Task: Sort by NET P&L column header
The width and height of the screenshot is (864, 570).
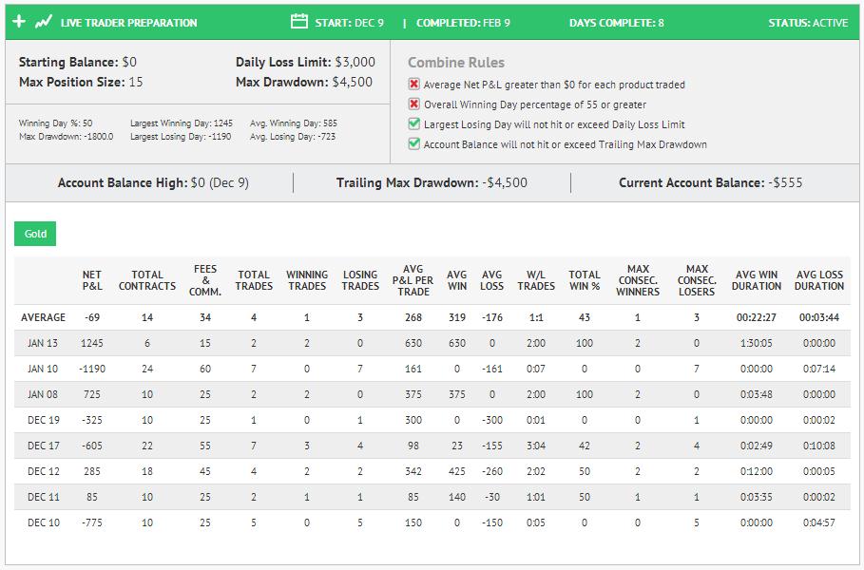Action: pos(92,280)
